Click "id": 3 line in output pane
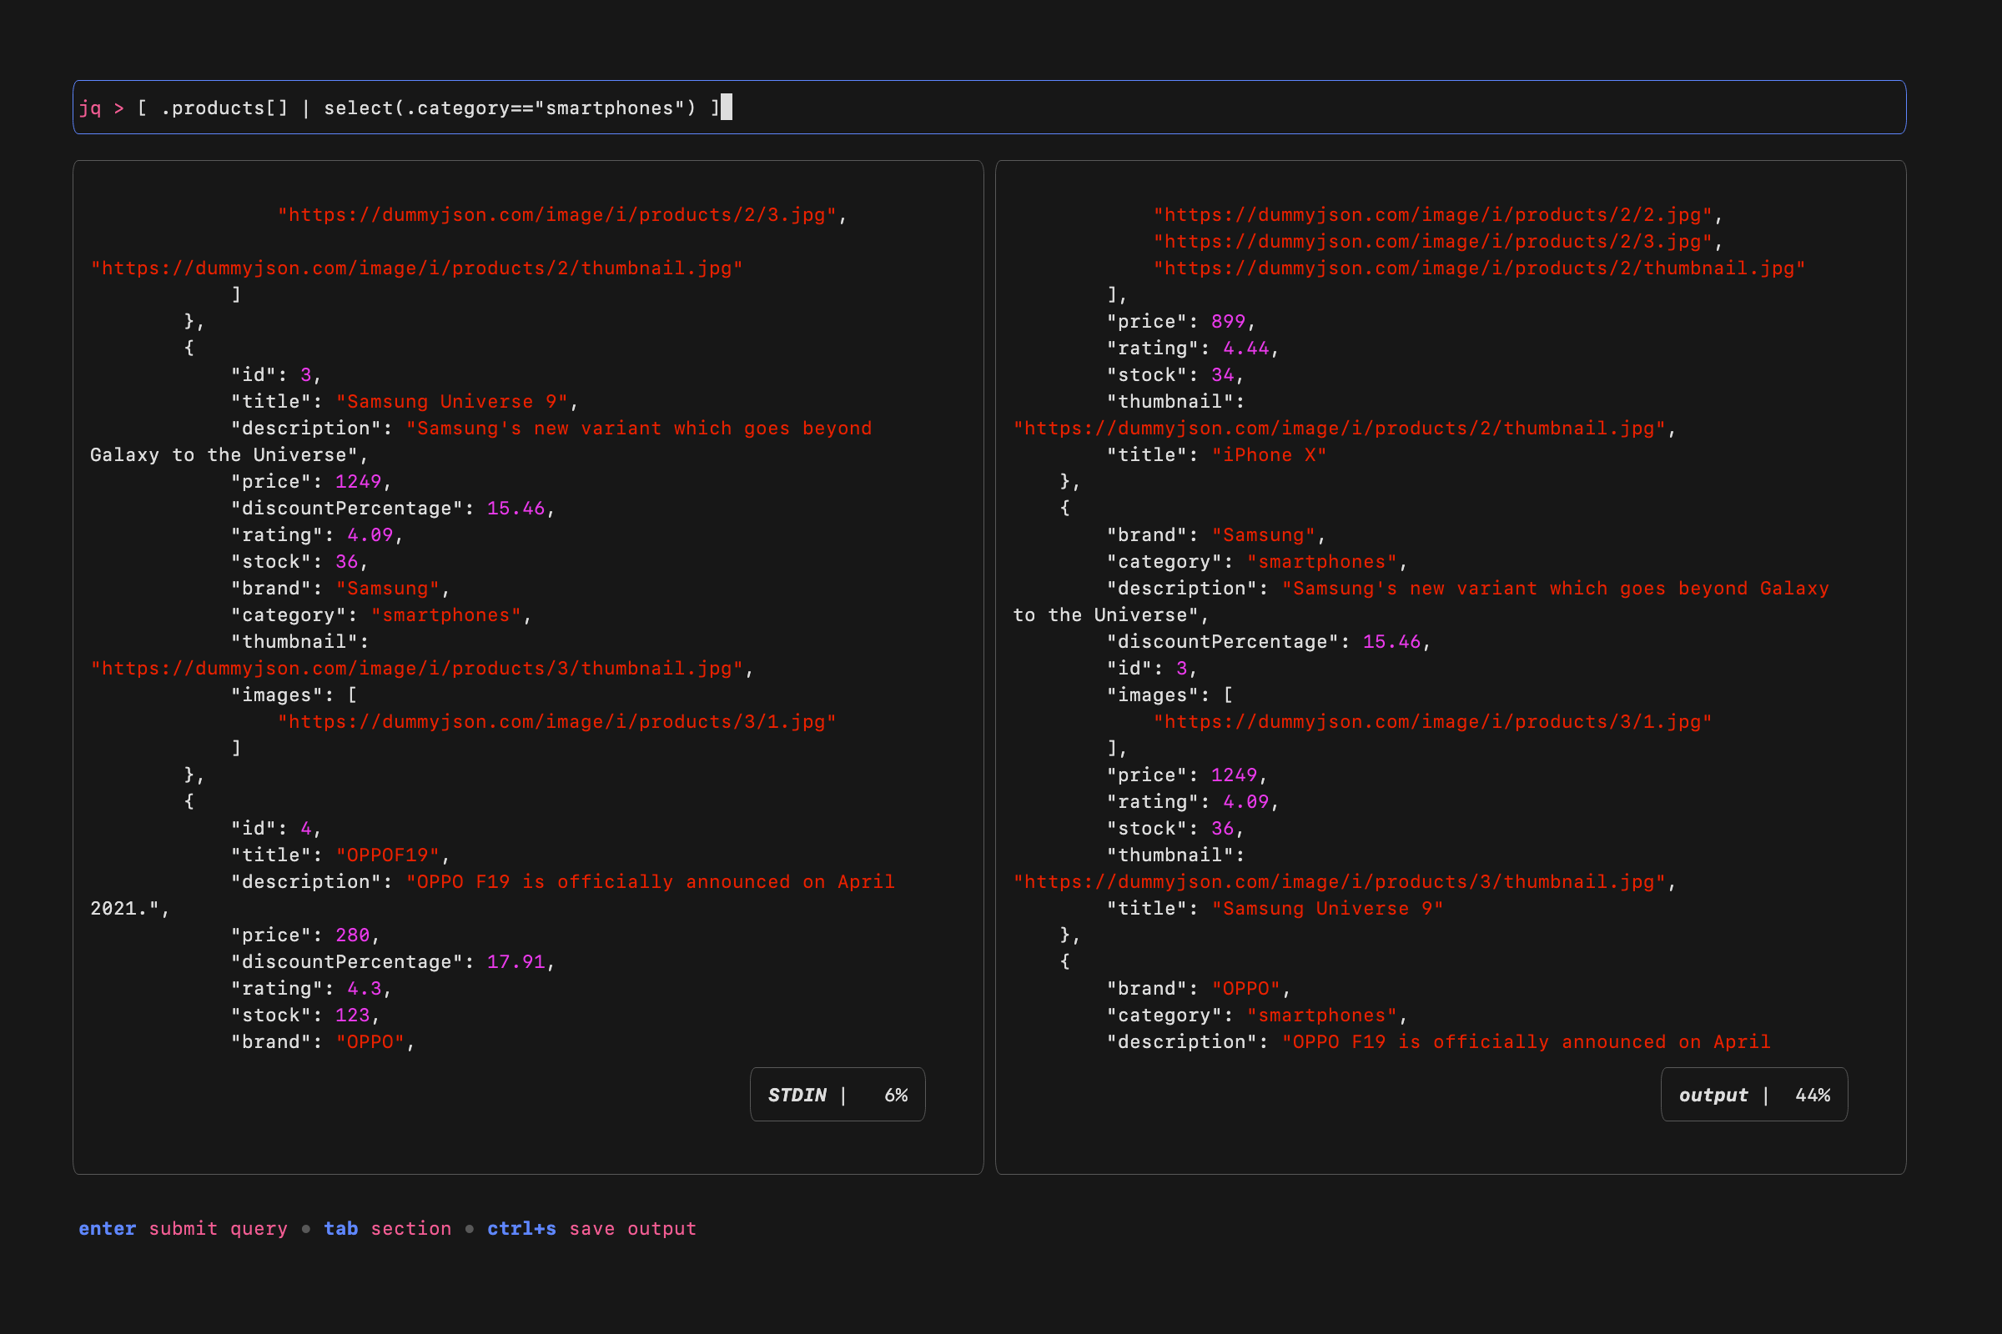The image size is (2002, 1334). [x=1152, y=669]
